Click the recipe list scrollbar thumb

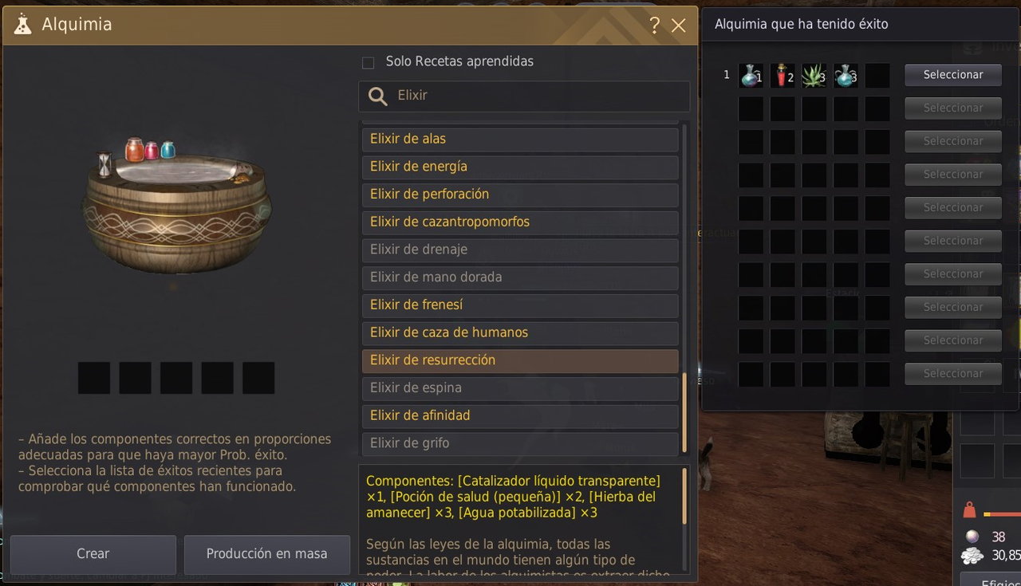[684, 411]
